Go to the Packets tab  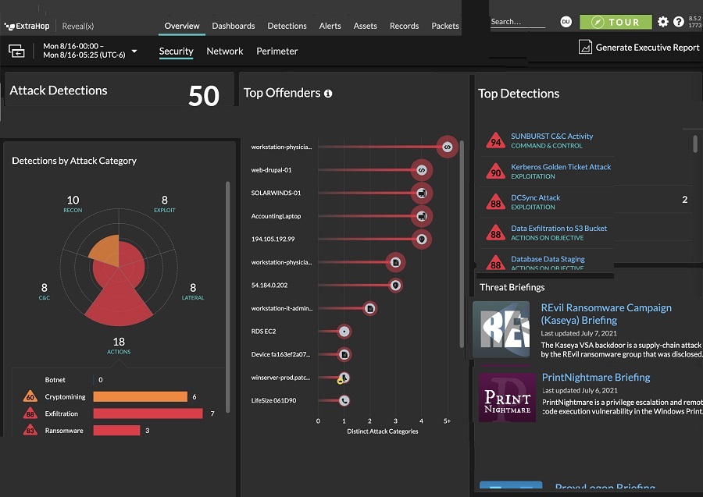click(444, 26)
